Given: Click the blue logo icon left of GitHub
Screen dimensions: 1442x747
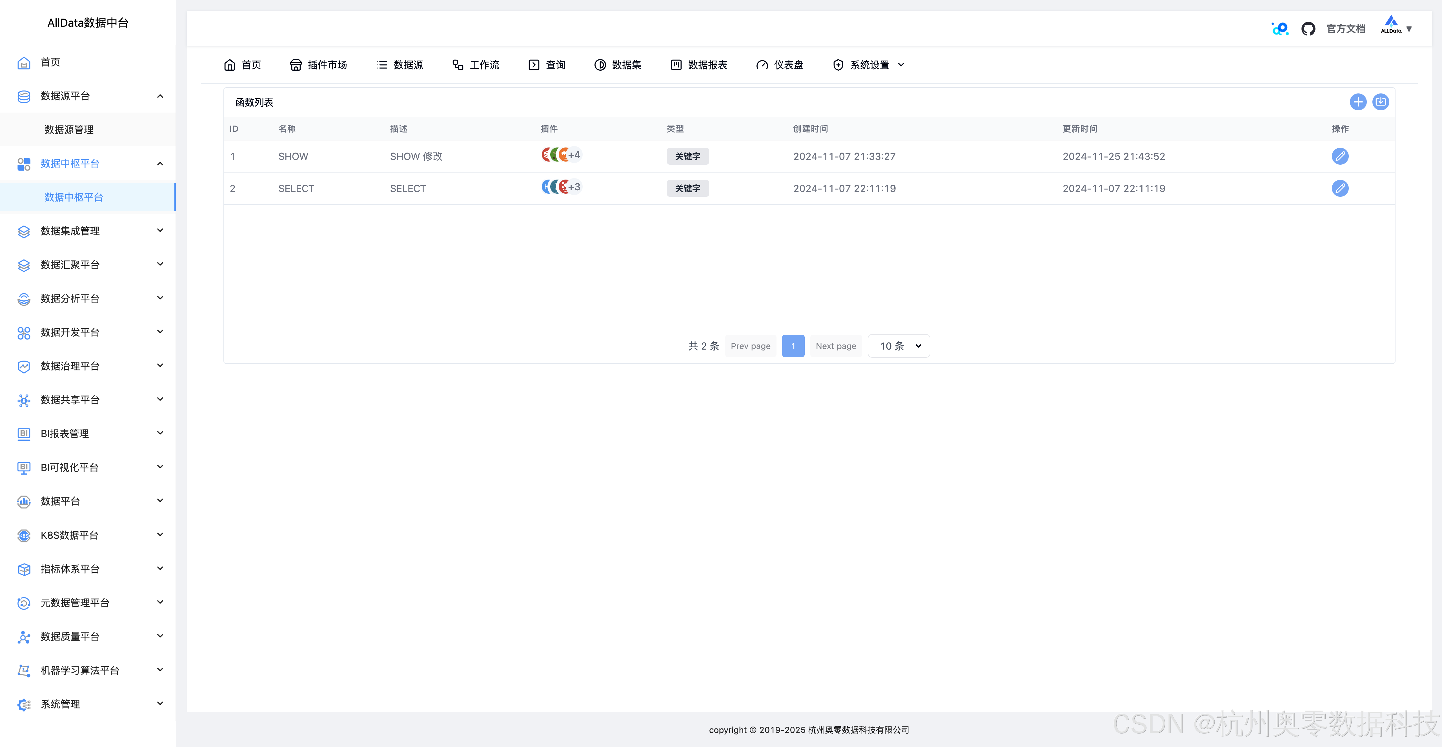Looking at the screenshot, I should click(x=1280, y=28).
